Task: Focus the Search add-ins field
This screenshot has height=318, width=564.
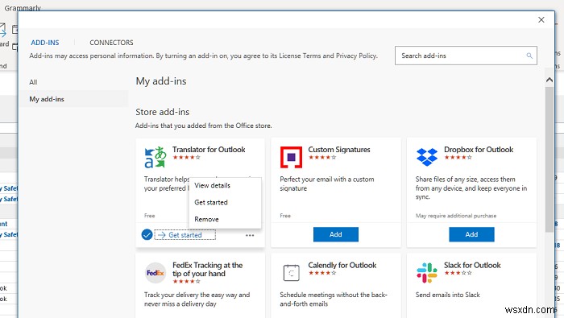Action: [x=466, y=56]
